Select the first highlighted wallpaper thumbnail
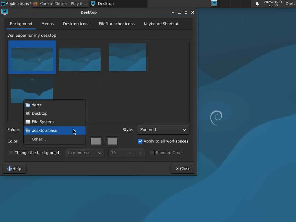This screenshot has width=296, height=222. pyautogui.click(x=32, y=57)
